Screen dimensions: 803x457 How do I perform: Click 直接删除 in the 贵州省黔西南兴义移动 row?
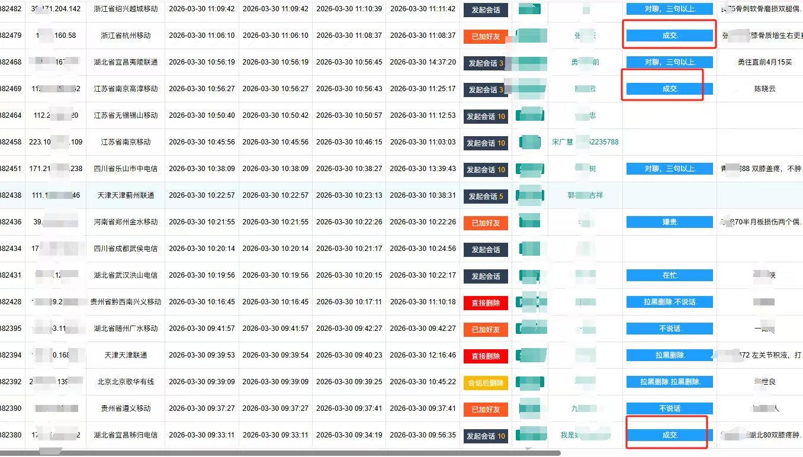point(485,302)
